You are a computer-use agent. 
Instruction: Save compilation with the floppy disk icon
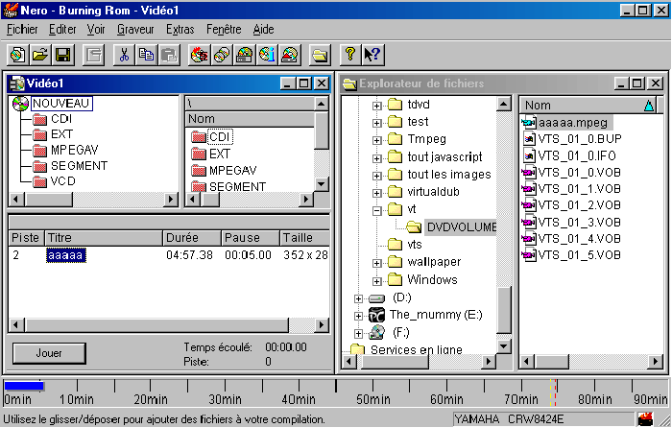click(63, 55)
